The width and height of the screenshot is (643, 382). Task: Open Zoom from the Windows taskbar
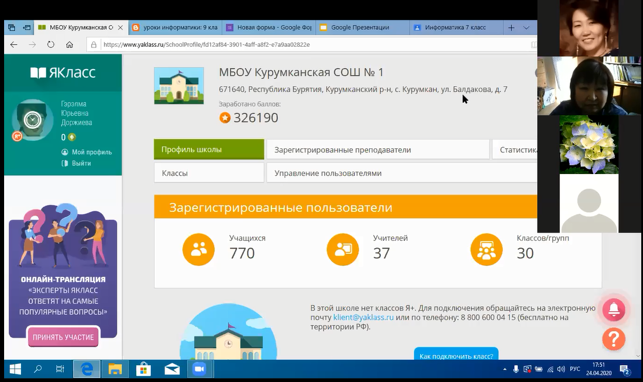click(x=198, y=369)
